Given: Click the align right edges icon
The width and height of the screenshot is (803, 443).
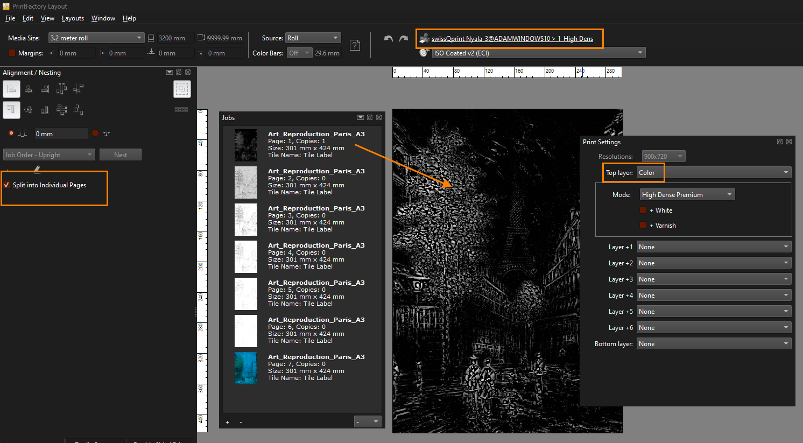Looking at the screenshot, I should 45,89.
